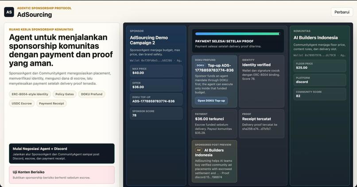Click the AdSourcing Demo Campaign 2 heading
The image size is (357, 187).
[149, 40]
